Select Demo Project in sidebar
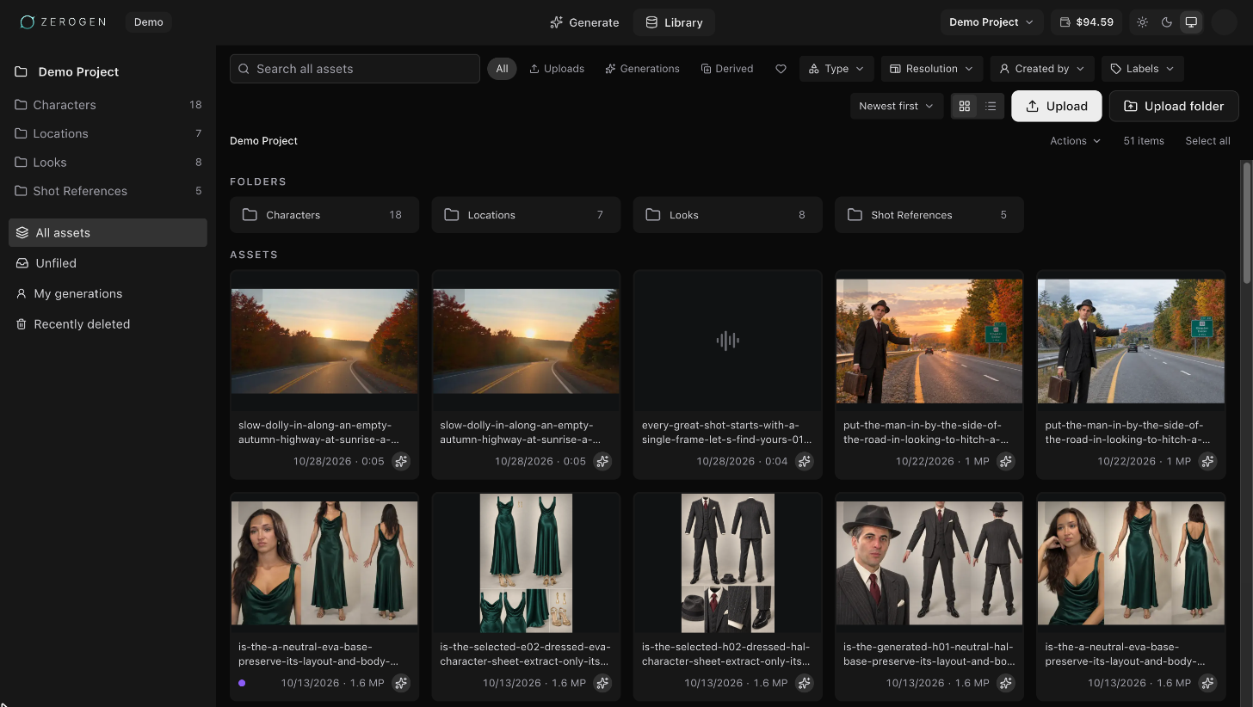1253x707 pixels. tap(108, 71)
